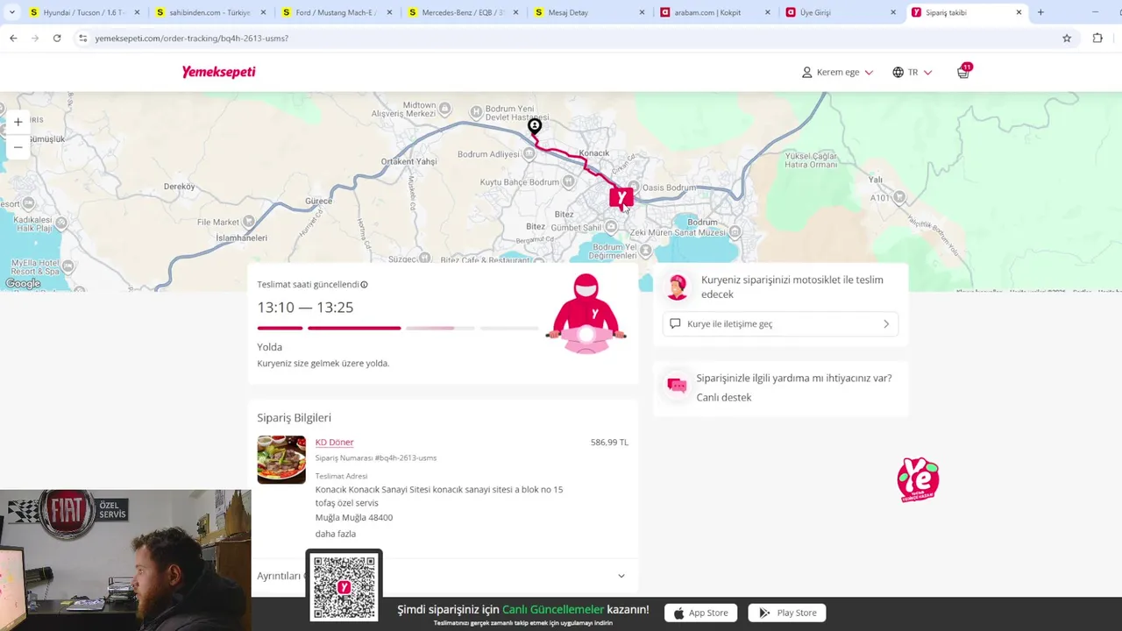Bookmark this page with star icon

1067,39
